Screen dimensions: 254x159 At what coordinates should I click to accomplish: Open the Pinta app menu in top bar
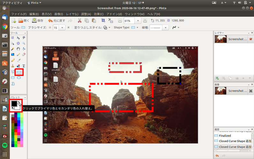tap(34, 3)
